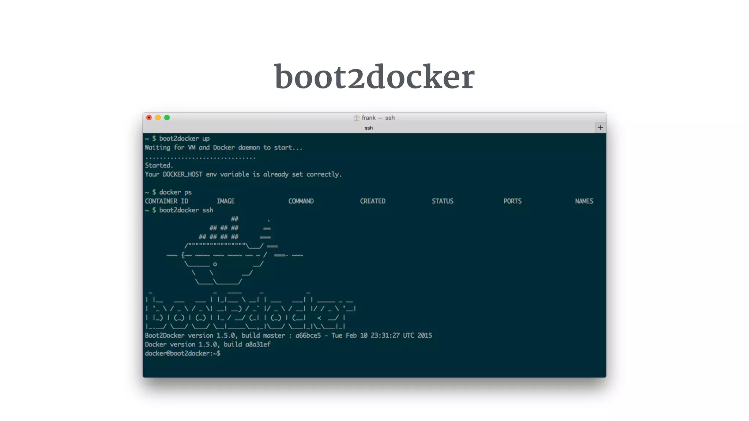Screen dimensions: 749x421
Task: Click the ASCII art whale drawing
Action: (x=234, y=251)
